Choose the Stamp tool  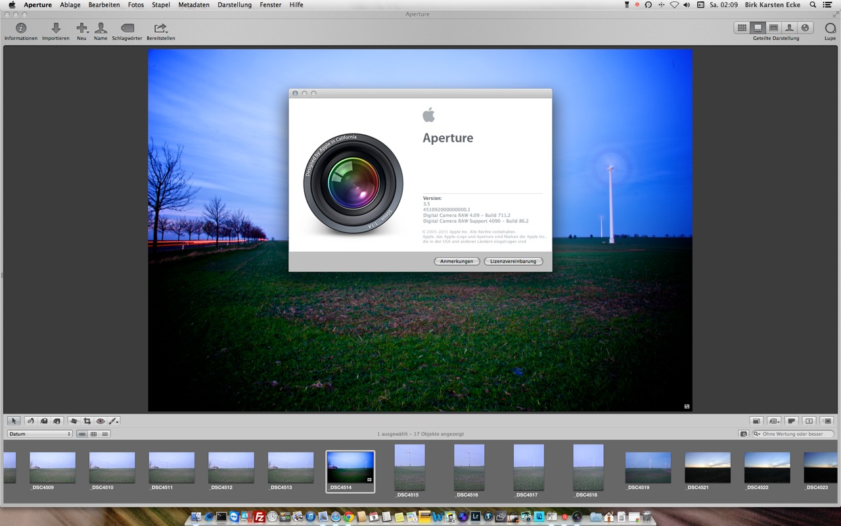pyautogui.click(x=57, y=421)
